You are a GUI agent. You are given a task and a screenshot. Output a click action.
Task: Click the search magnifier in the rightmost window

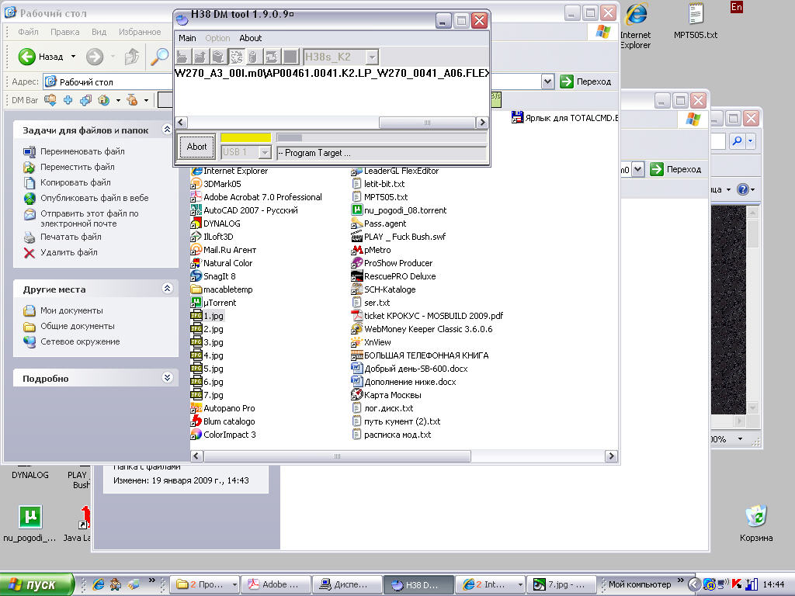(738, 141)
